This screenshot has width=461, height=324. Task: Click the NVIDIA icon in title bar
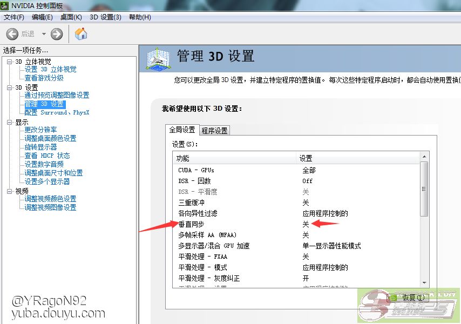pyautogui.click(x=5, y=6)
